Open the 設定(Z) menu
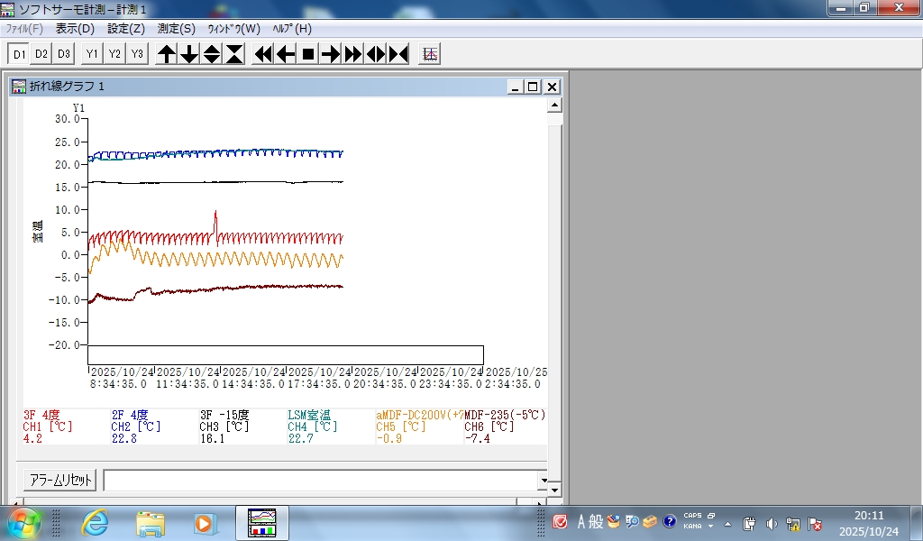923x541 pixels. 126,29
